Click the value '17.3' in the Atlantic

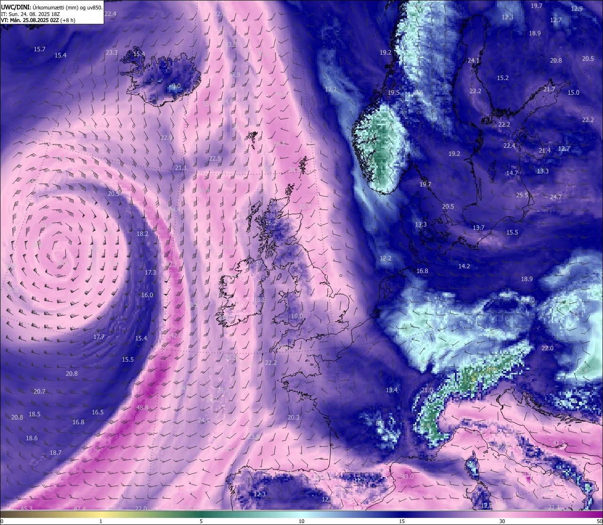pos(150,272)
